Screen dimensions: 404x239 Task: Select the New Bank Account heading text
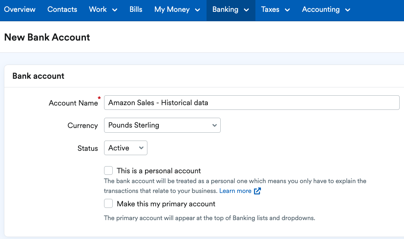point(47,37)
